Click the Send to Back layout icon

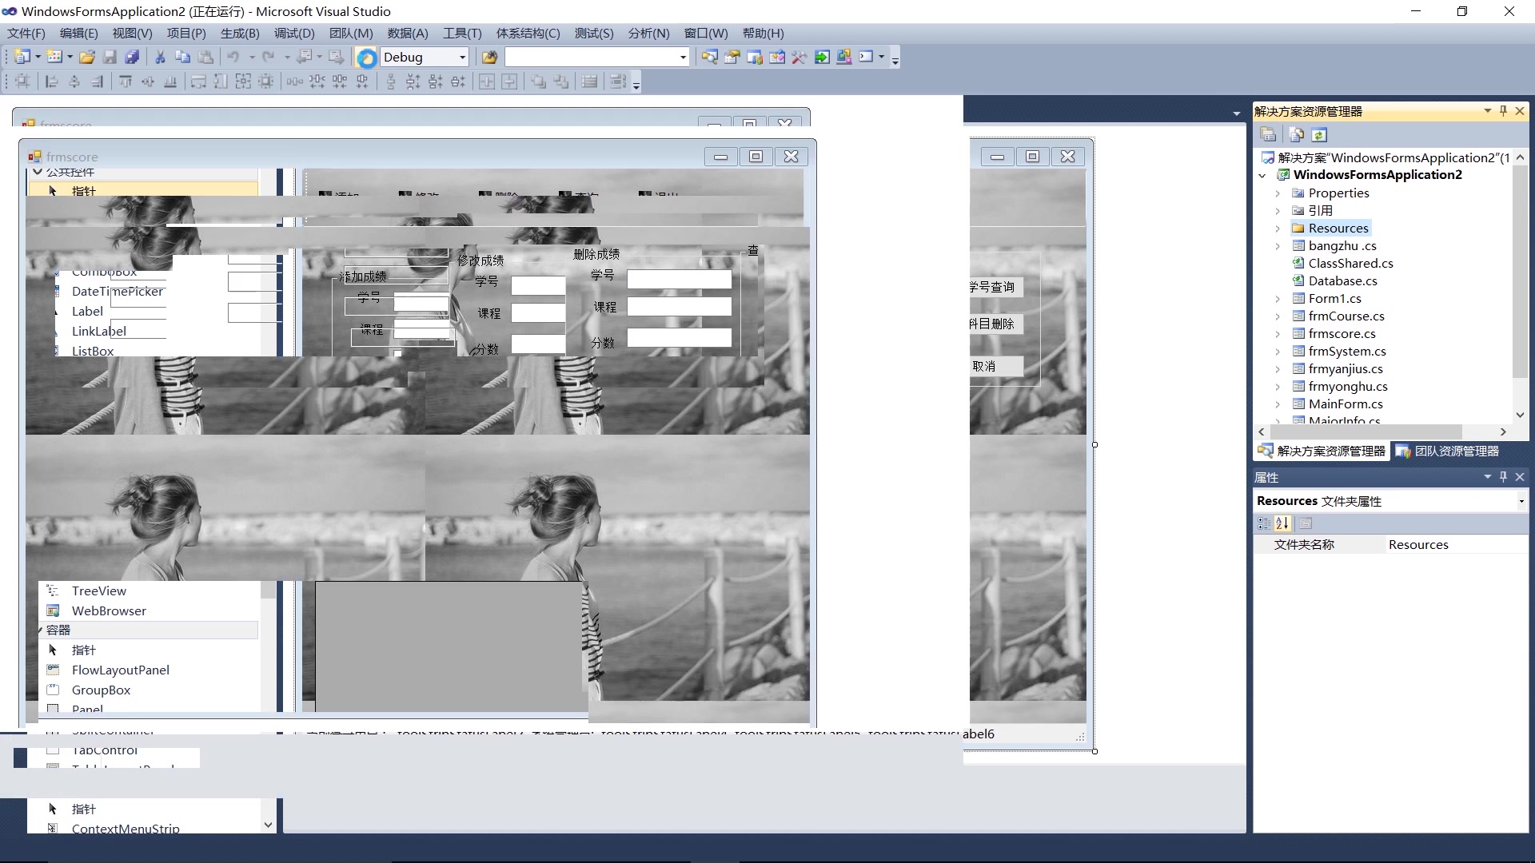point(561,82)
